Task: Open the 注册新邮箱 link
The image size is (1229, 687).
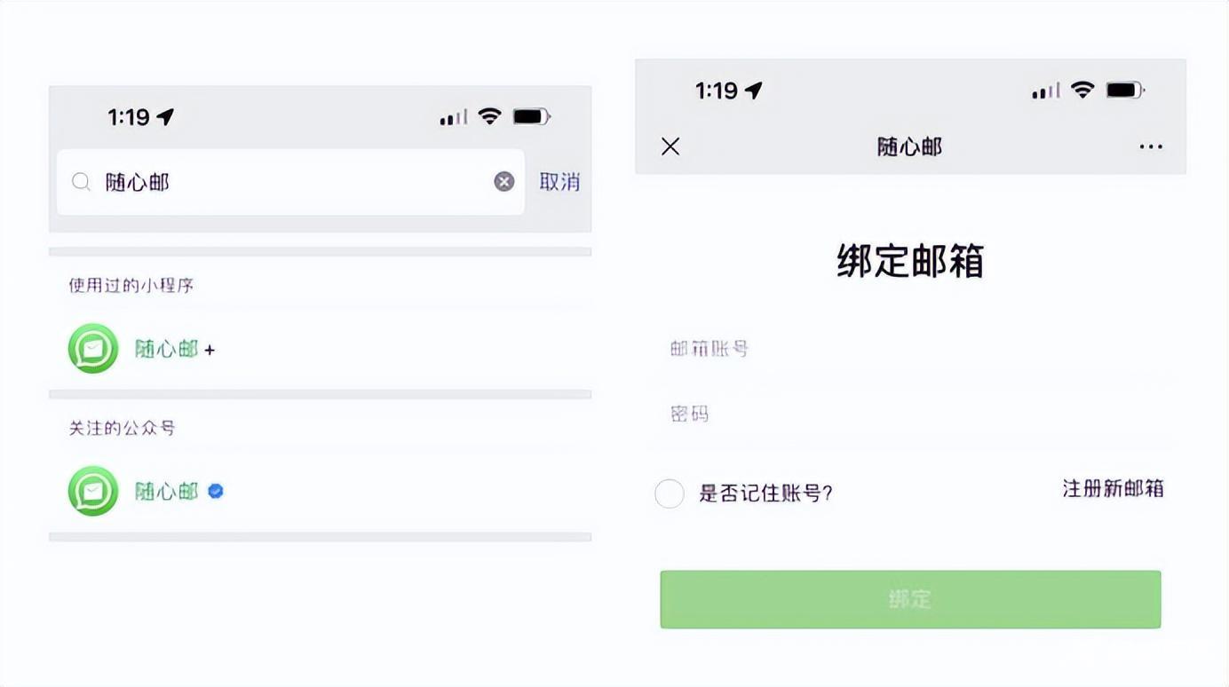Action: (1113, 489)
